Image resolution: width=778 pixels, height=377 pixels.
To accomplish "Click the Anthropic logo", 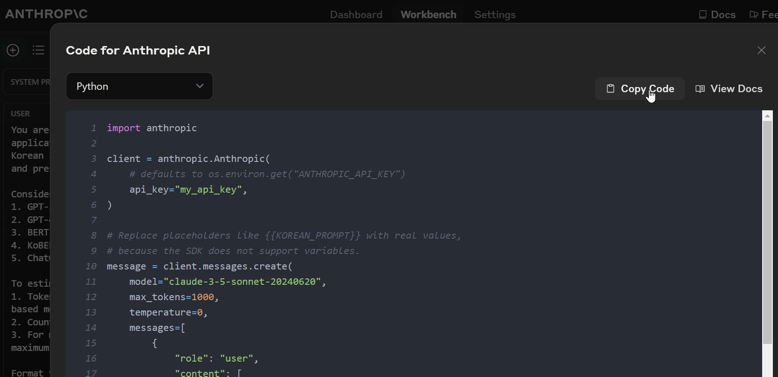I will point(46,14).
